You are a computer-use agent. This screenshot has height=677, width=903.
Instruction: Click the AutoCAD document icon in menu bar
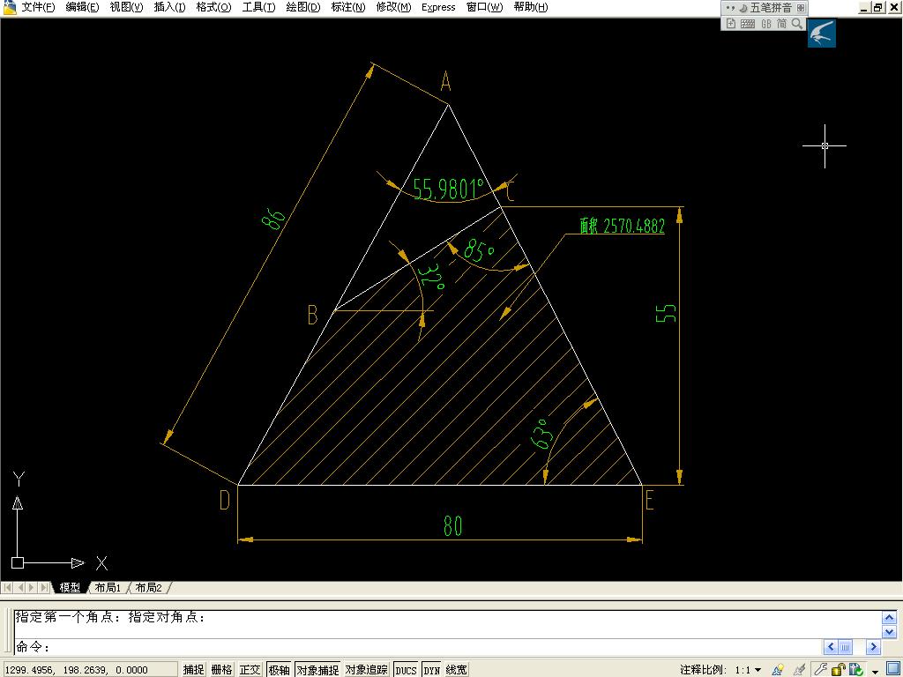9,7
